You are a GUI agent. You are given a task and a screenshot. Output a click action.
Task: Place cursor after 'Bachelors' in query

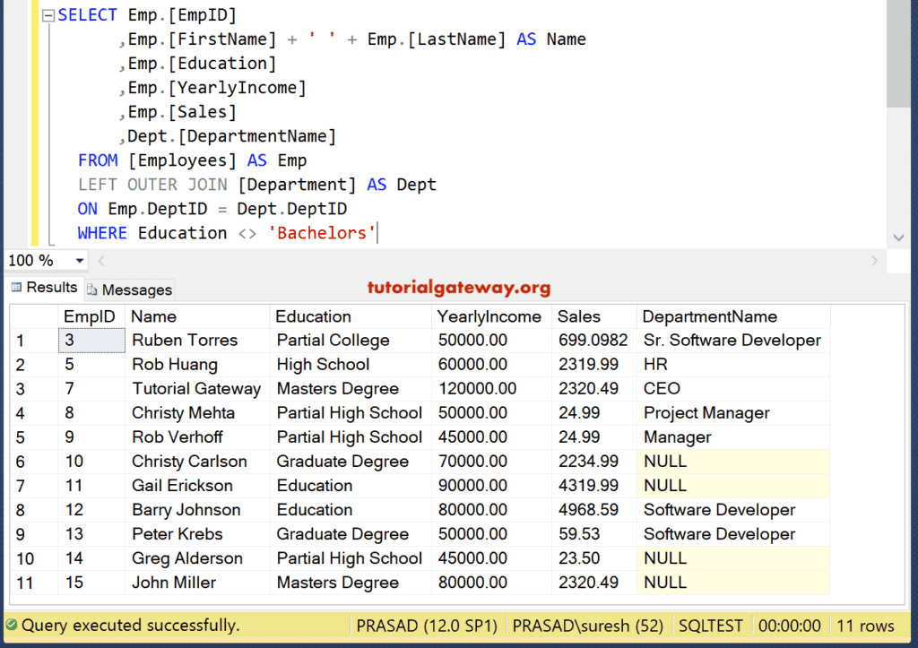coord(377,233)
